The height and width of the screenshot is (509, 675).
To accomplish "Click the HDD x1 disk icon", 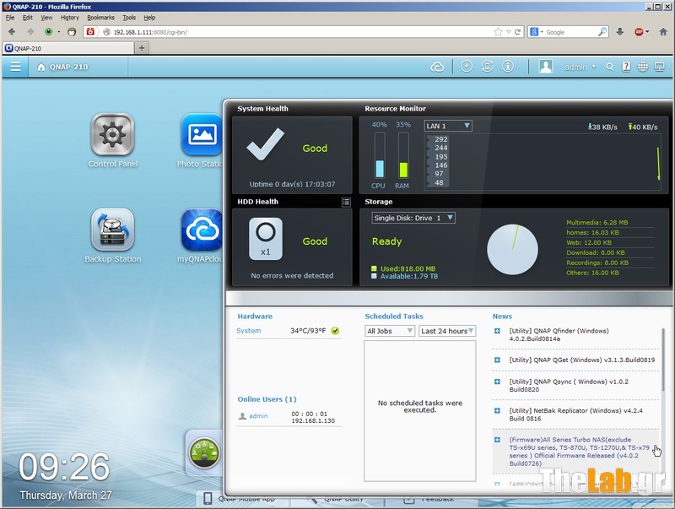I will click(x=266, y=239).
